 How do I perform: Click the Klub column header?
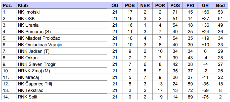point(23,5)
